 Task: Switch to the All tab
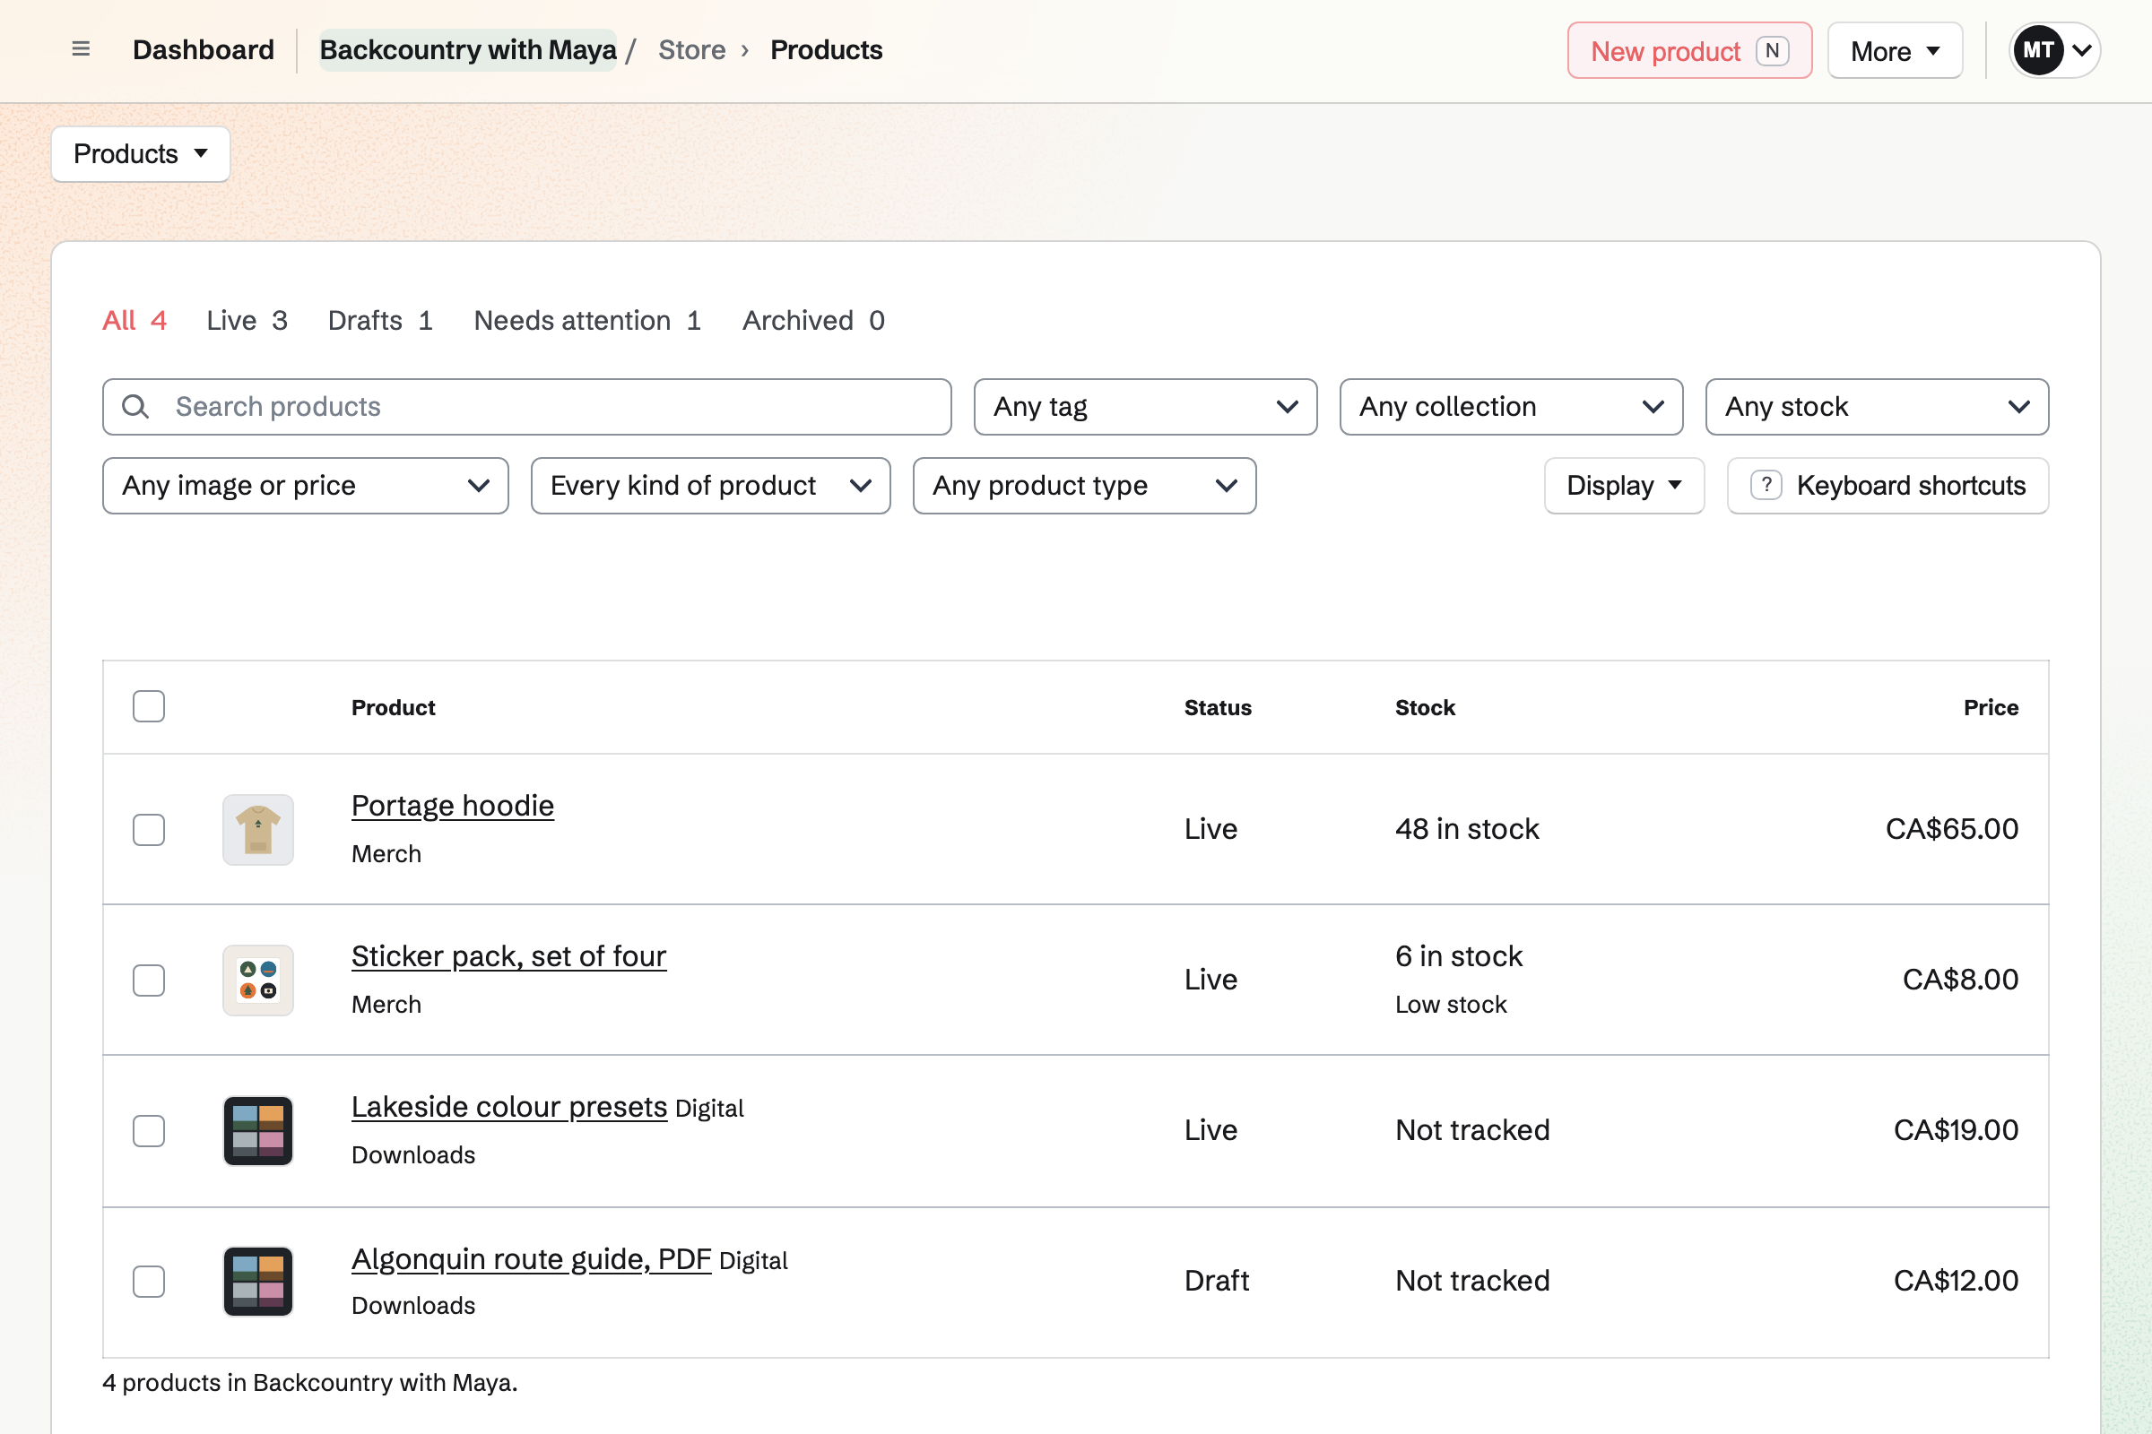[134, 321]
